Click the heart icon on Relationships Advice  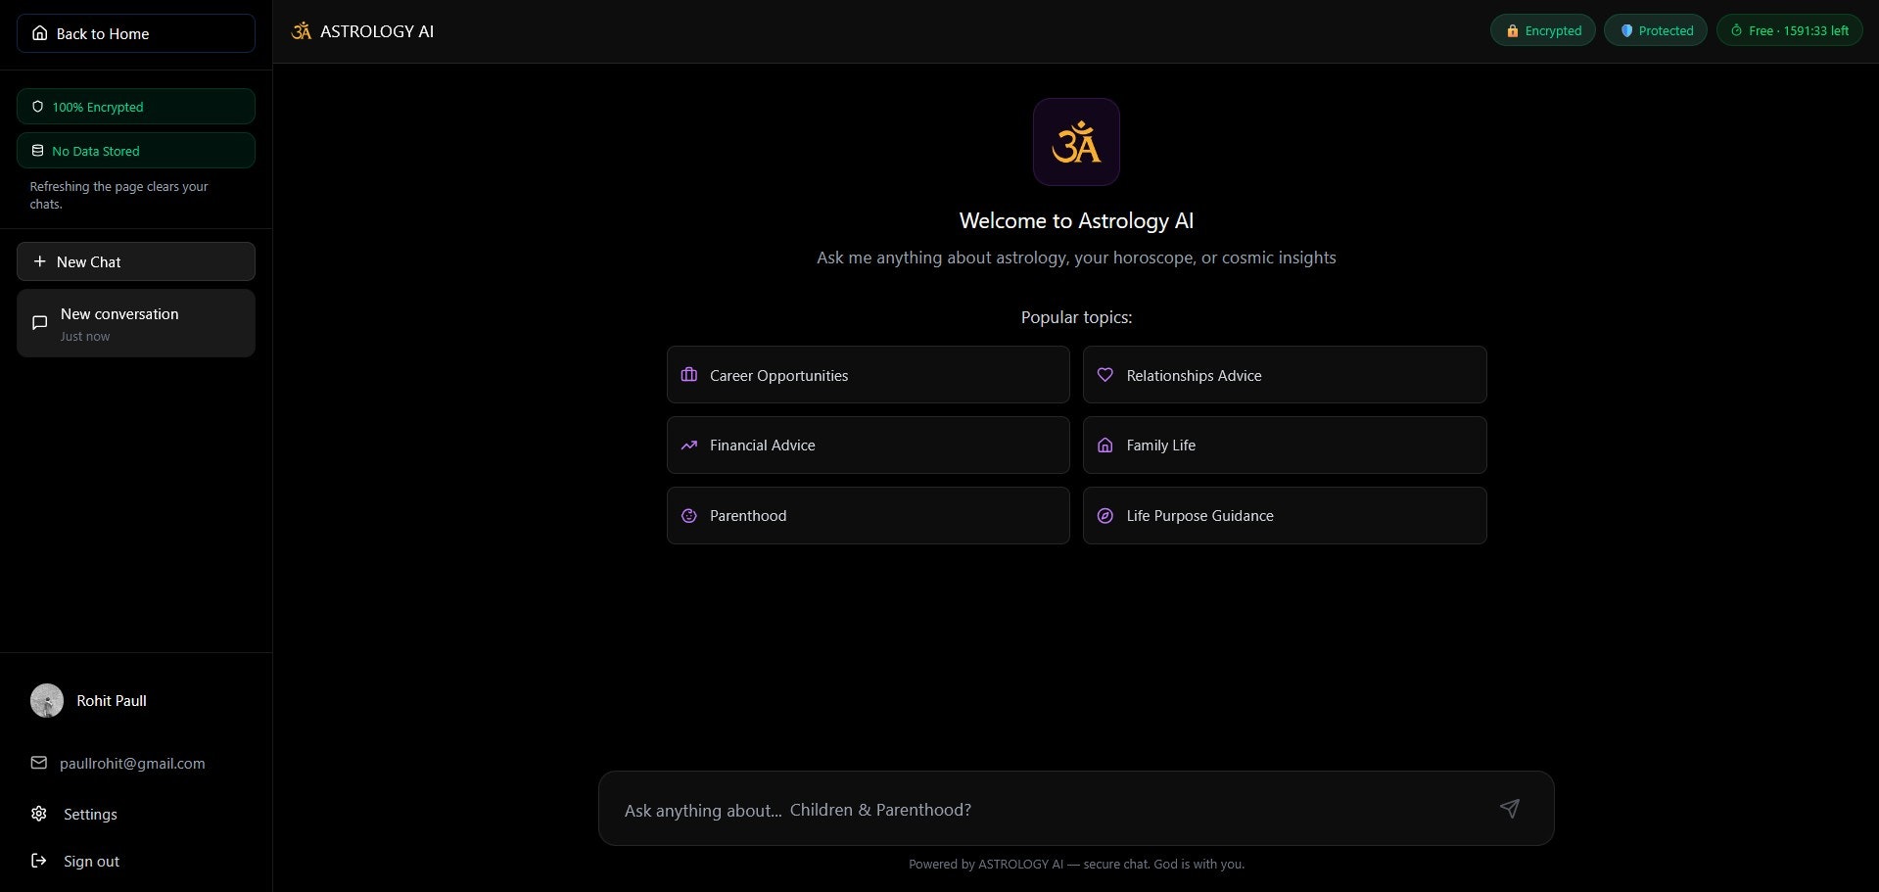coord(1105,374)
